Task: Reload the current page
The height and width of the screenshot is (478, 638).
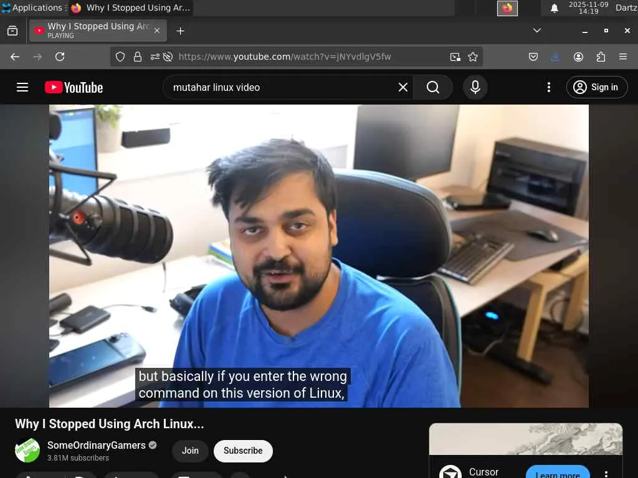Action: [x=60, y=57]
